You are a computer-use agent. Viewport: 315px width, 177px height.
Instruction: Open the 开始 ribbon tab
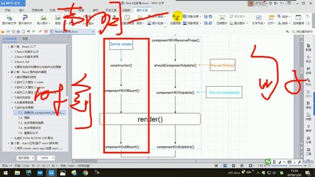pos(8,10)
